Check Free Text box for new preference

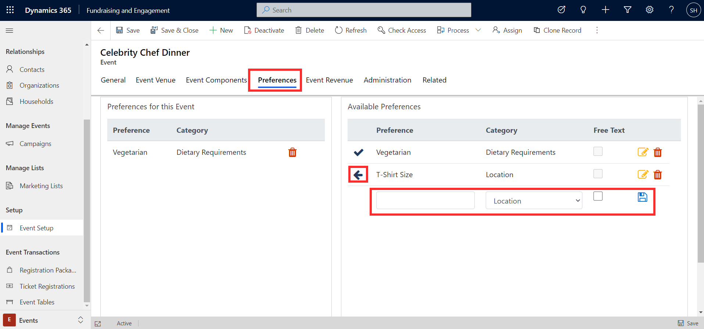coord(598,196)
